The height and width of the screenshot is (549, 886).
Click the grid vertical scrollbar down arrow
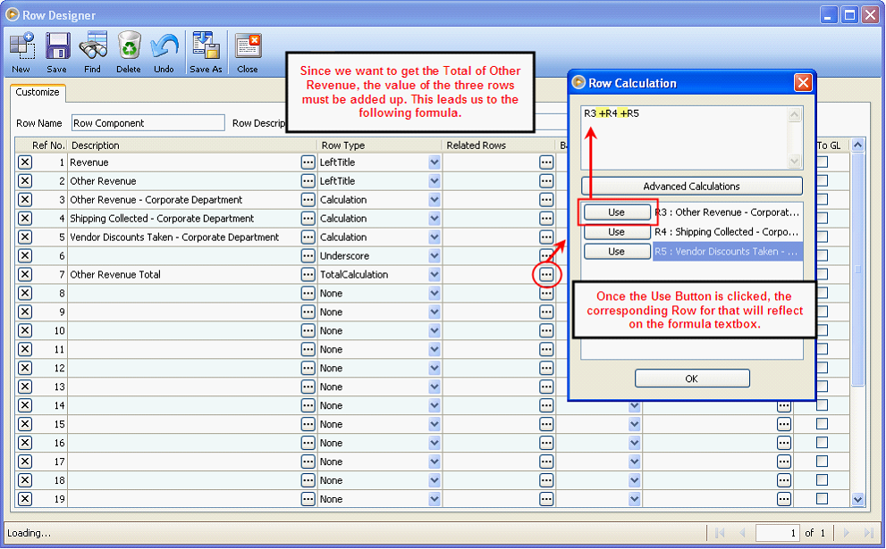[x=857, y=499]
